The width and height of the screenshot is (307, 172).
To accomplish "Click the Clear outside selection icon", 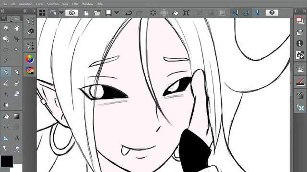I will (x=164, y=13).
